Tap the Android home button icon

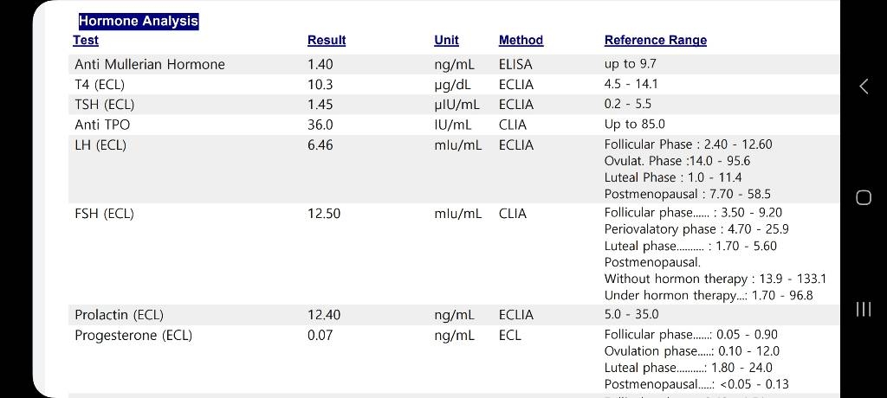click(864, 197)
